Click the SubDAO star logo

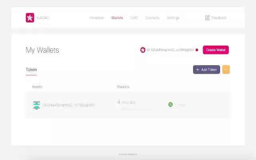30,18
